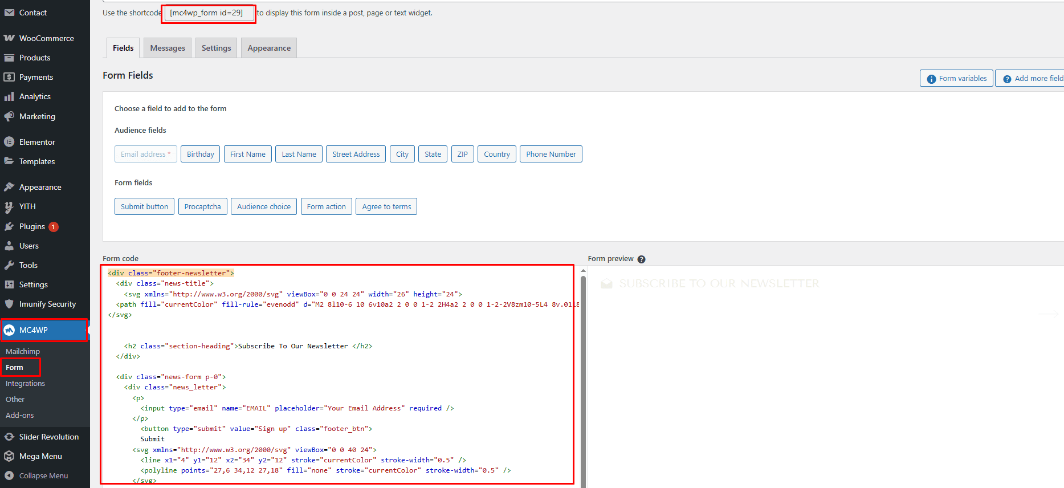Image resolution: width=1064 pixels, height=488 pixels.
Task: Click the info icon on Form variables
Action: pos(931,79)
